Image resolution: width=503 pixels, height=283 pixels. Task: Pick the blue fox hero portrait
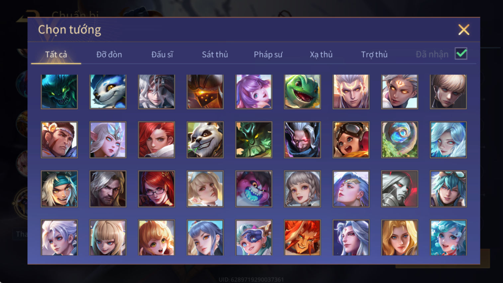point(108,92)
